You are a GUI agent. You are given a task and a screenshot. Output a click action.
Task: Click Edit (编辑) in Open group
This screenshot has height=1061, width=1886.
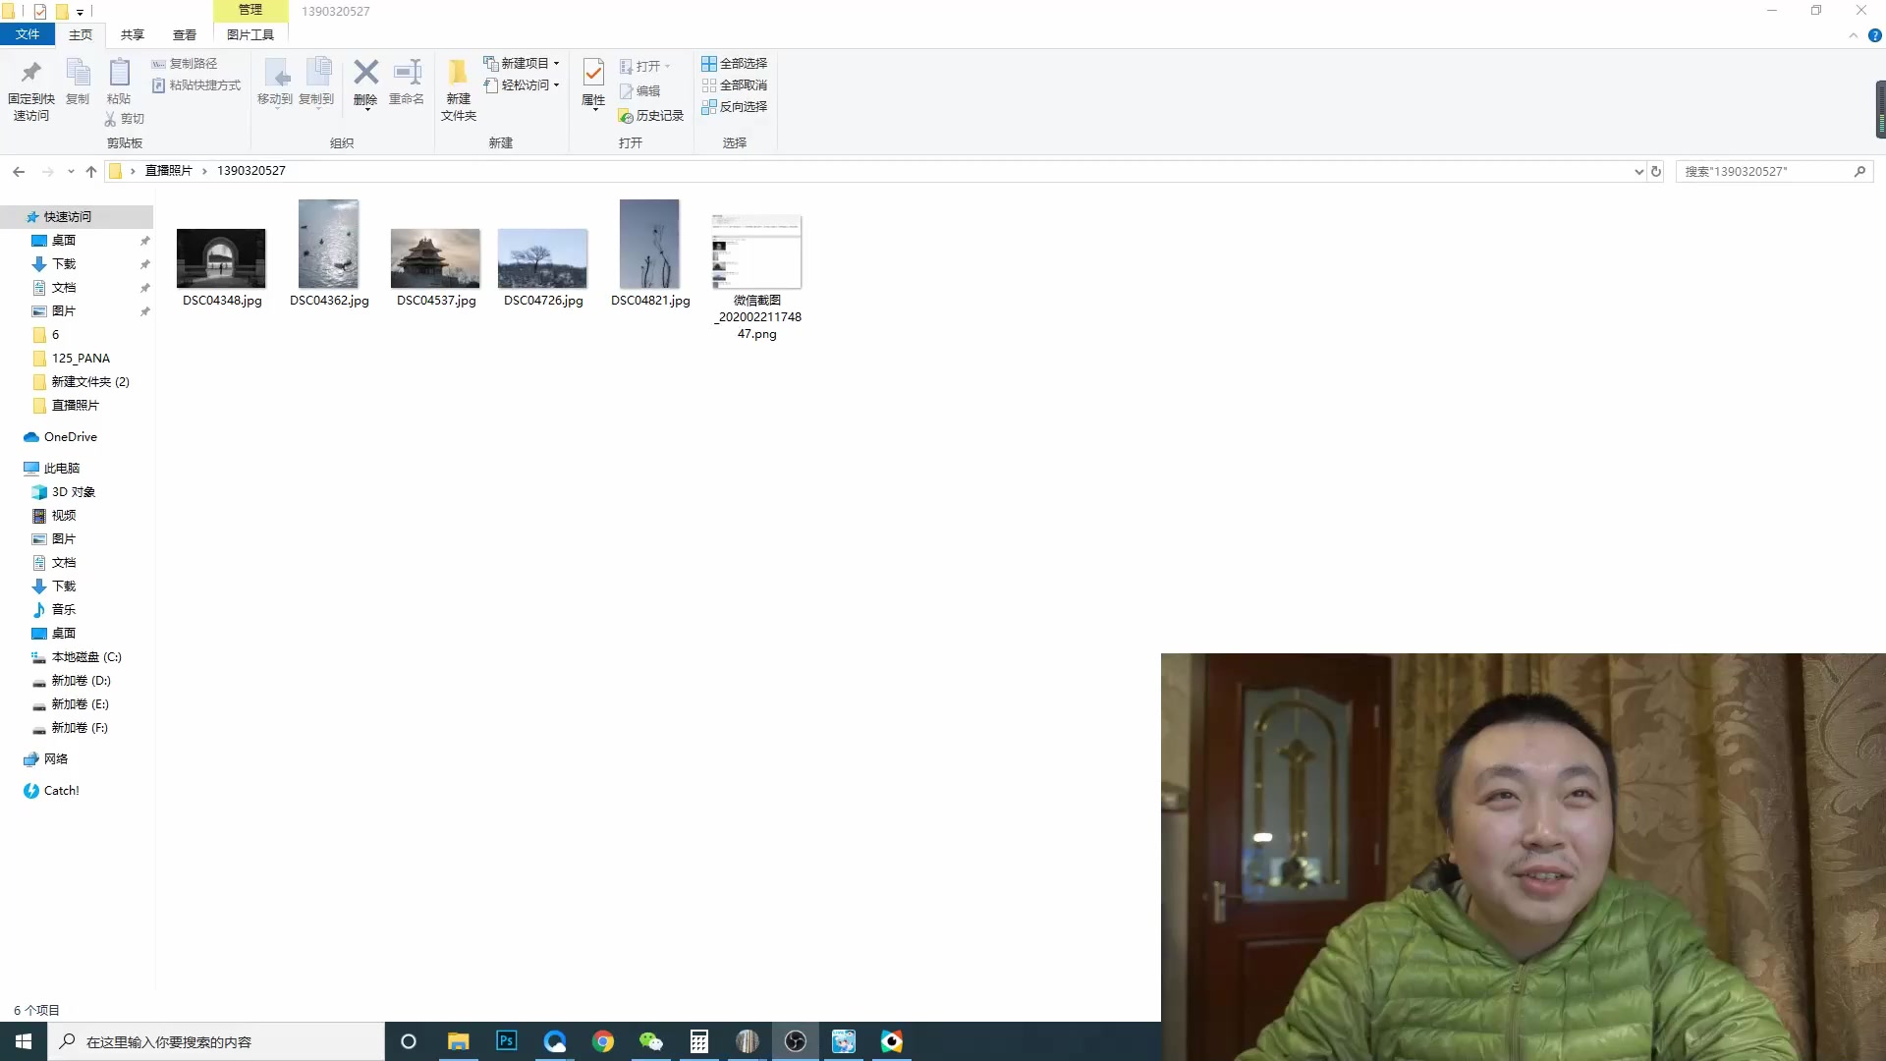[x=640, y=90]
